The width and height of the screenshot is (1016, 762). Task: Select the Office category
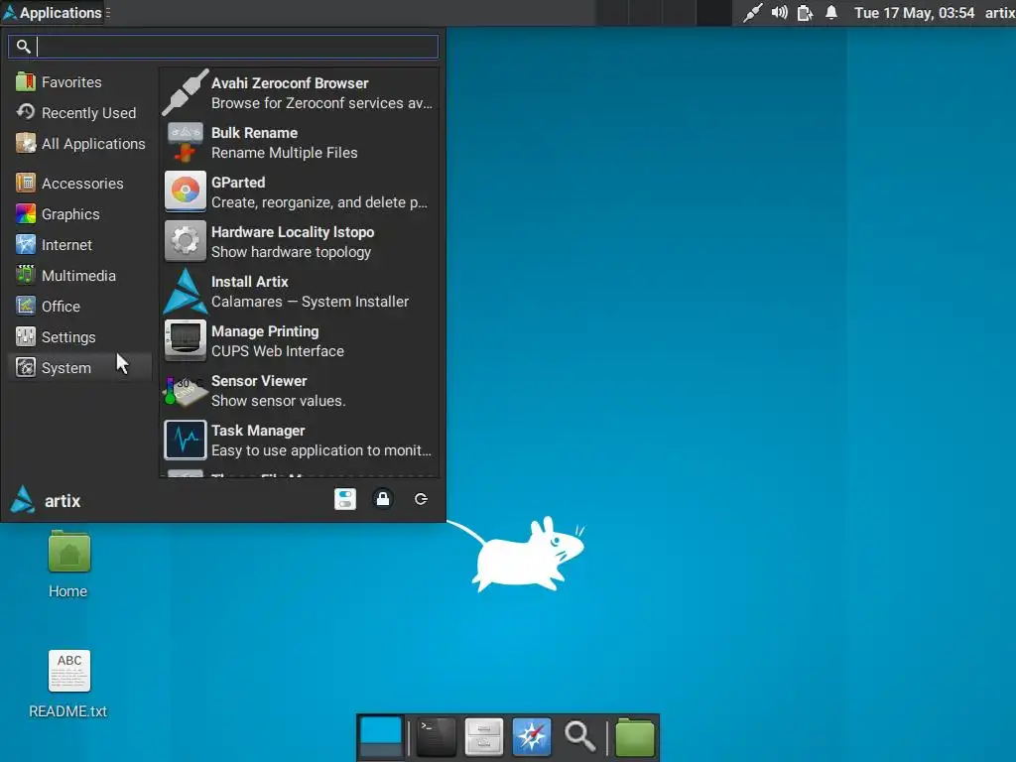79,306
